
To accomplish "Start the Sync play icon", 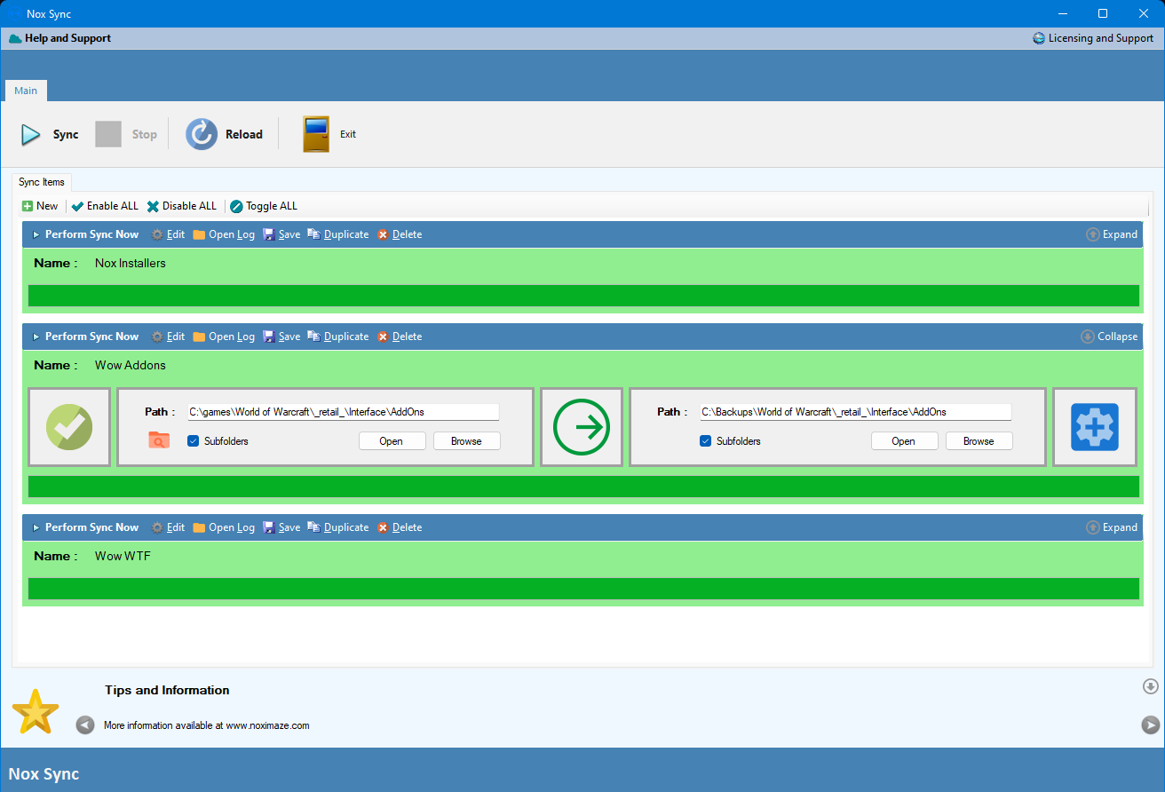I will tap(31, 135).
